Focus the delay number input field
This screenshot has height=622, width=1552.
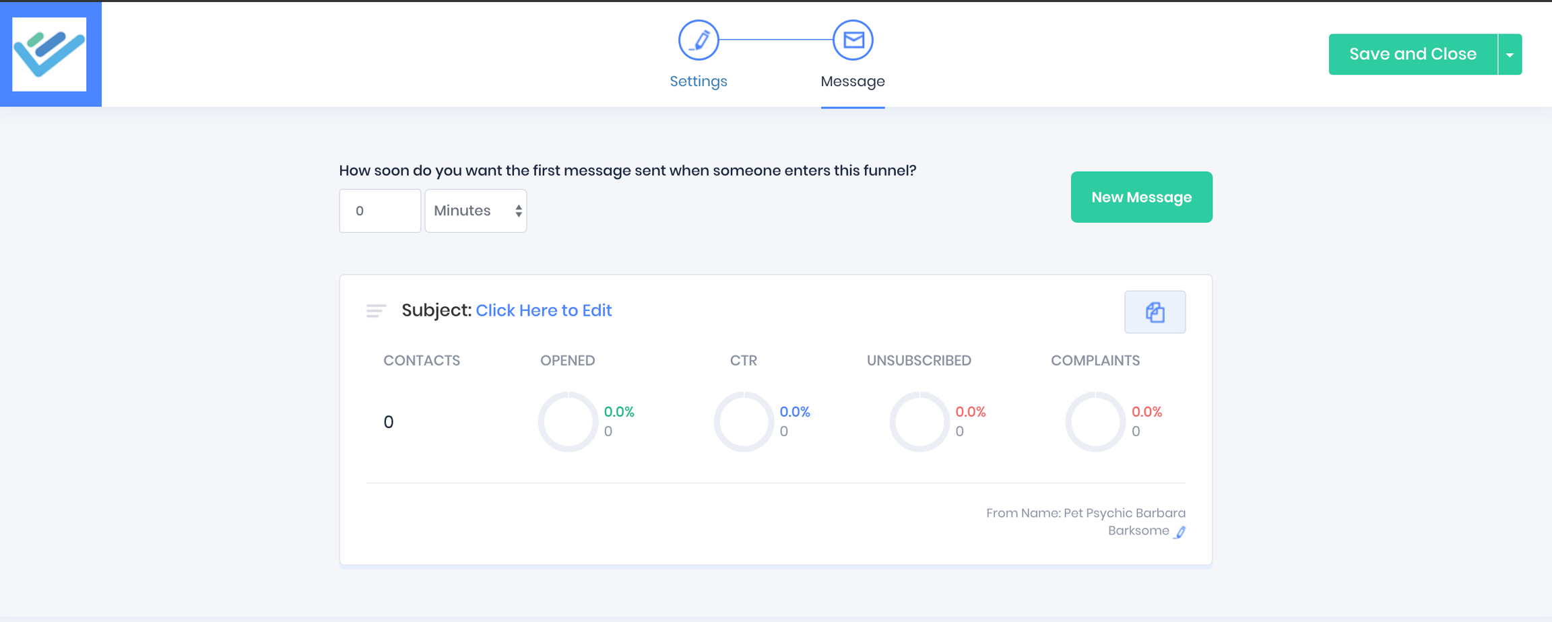pyautogui.click(x=380, y=211)
